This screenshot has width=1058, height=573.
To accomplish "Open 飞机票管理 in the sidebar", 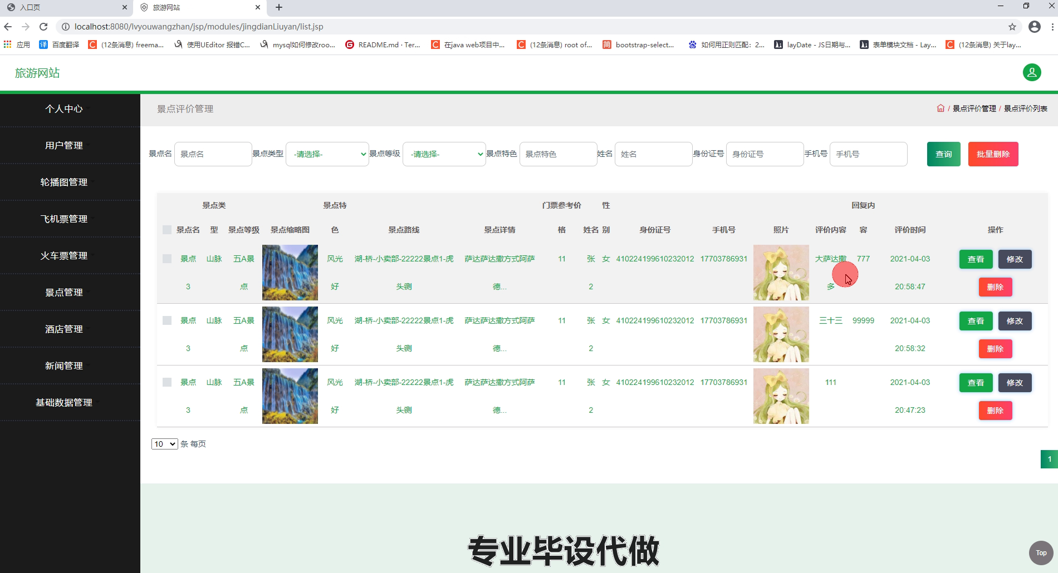I will (x=64, y=219).
